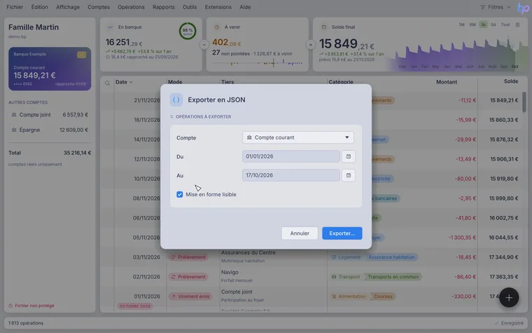Click the À venir mini timeline chart
The height and width of the screenshot is (333, 532).
coord(257,62)
